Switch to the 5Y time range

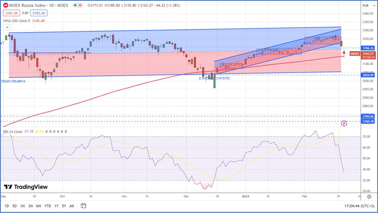click(64, 206)
